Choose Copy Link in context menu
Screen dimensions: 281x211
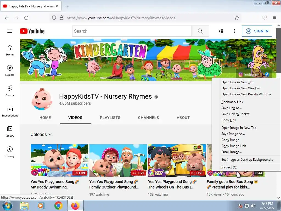pos(246,120)
